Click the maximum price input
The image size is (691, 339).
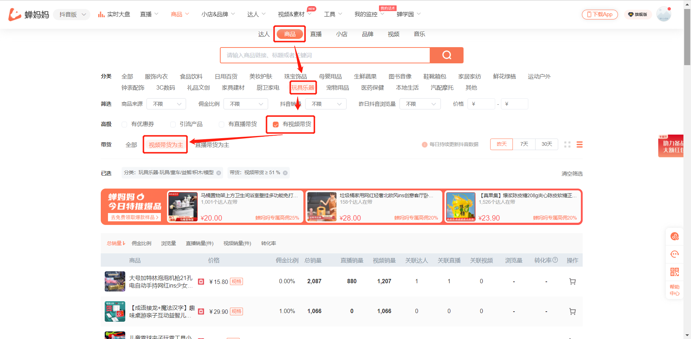515,104
